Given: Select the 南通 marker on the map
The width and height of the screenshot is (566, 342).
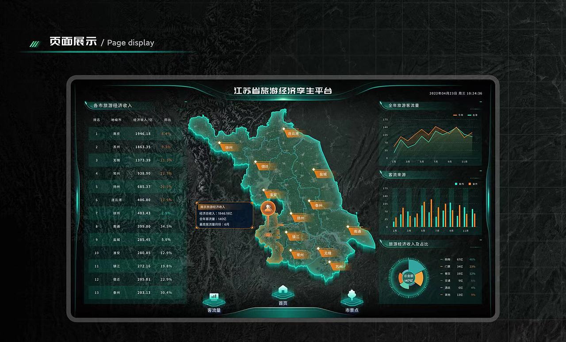Looking at the screenshot, I should 357,231.
